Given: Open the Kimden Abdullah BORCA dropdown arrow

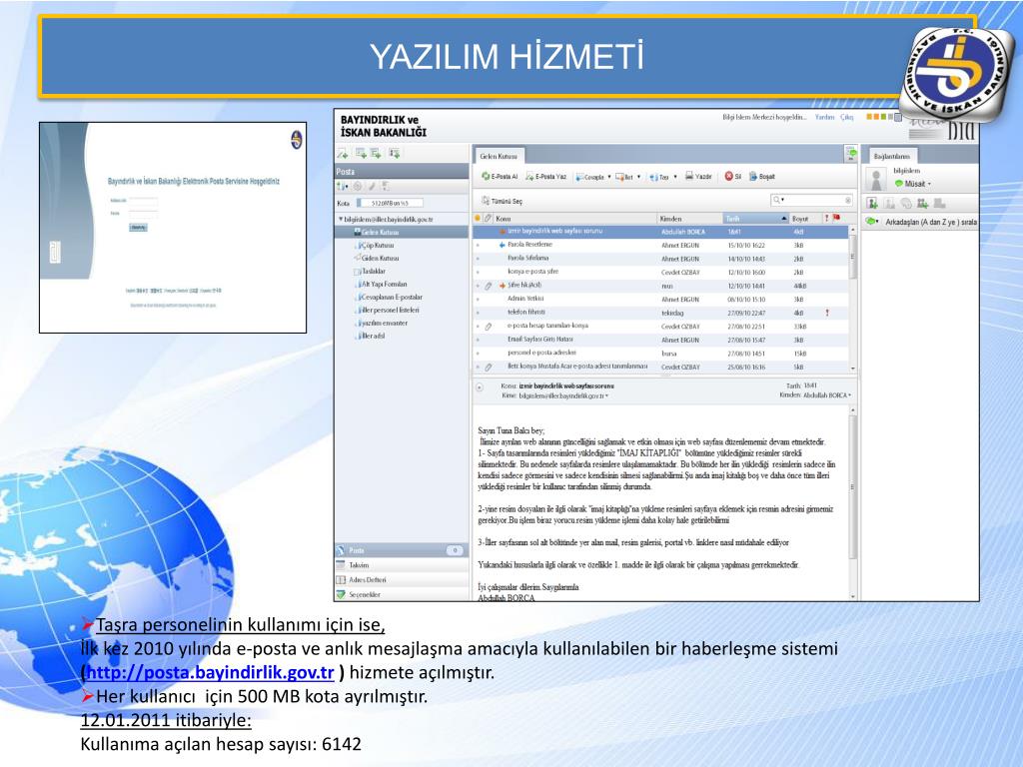Looking at the screenshot, I should pyautogui.click(x=849, y=395).
